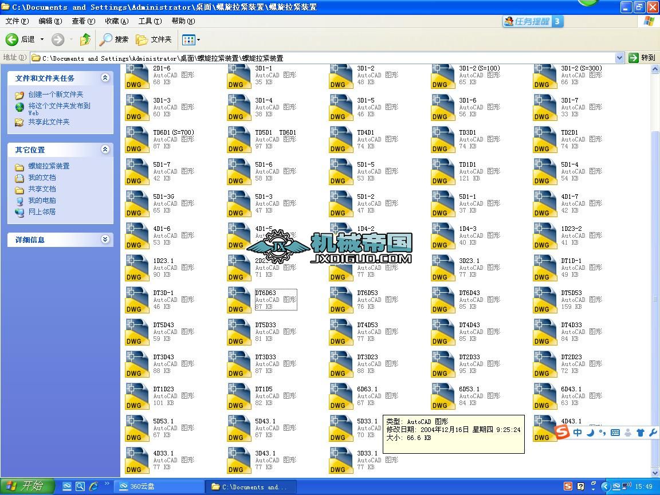Open the 文件(F) menu
This screenshot has width=660, height=495.
pos(17,21)
